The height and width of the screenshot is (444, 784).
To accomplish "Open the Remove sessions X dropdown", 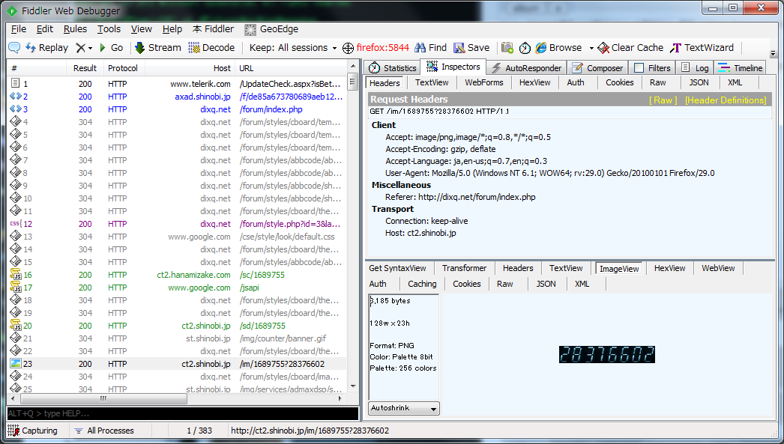I will 84,48.
